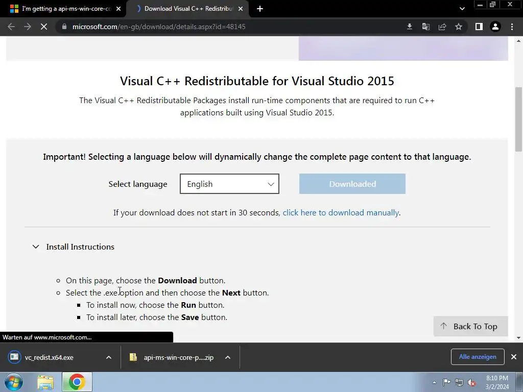Select the Download Visual C++ Redistributable tab
The width and height of the screenshot is (523, 392).
pos(188,9)
